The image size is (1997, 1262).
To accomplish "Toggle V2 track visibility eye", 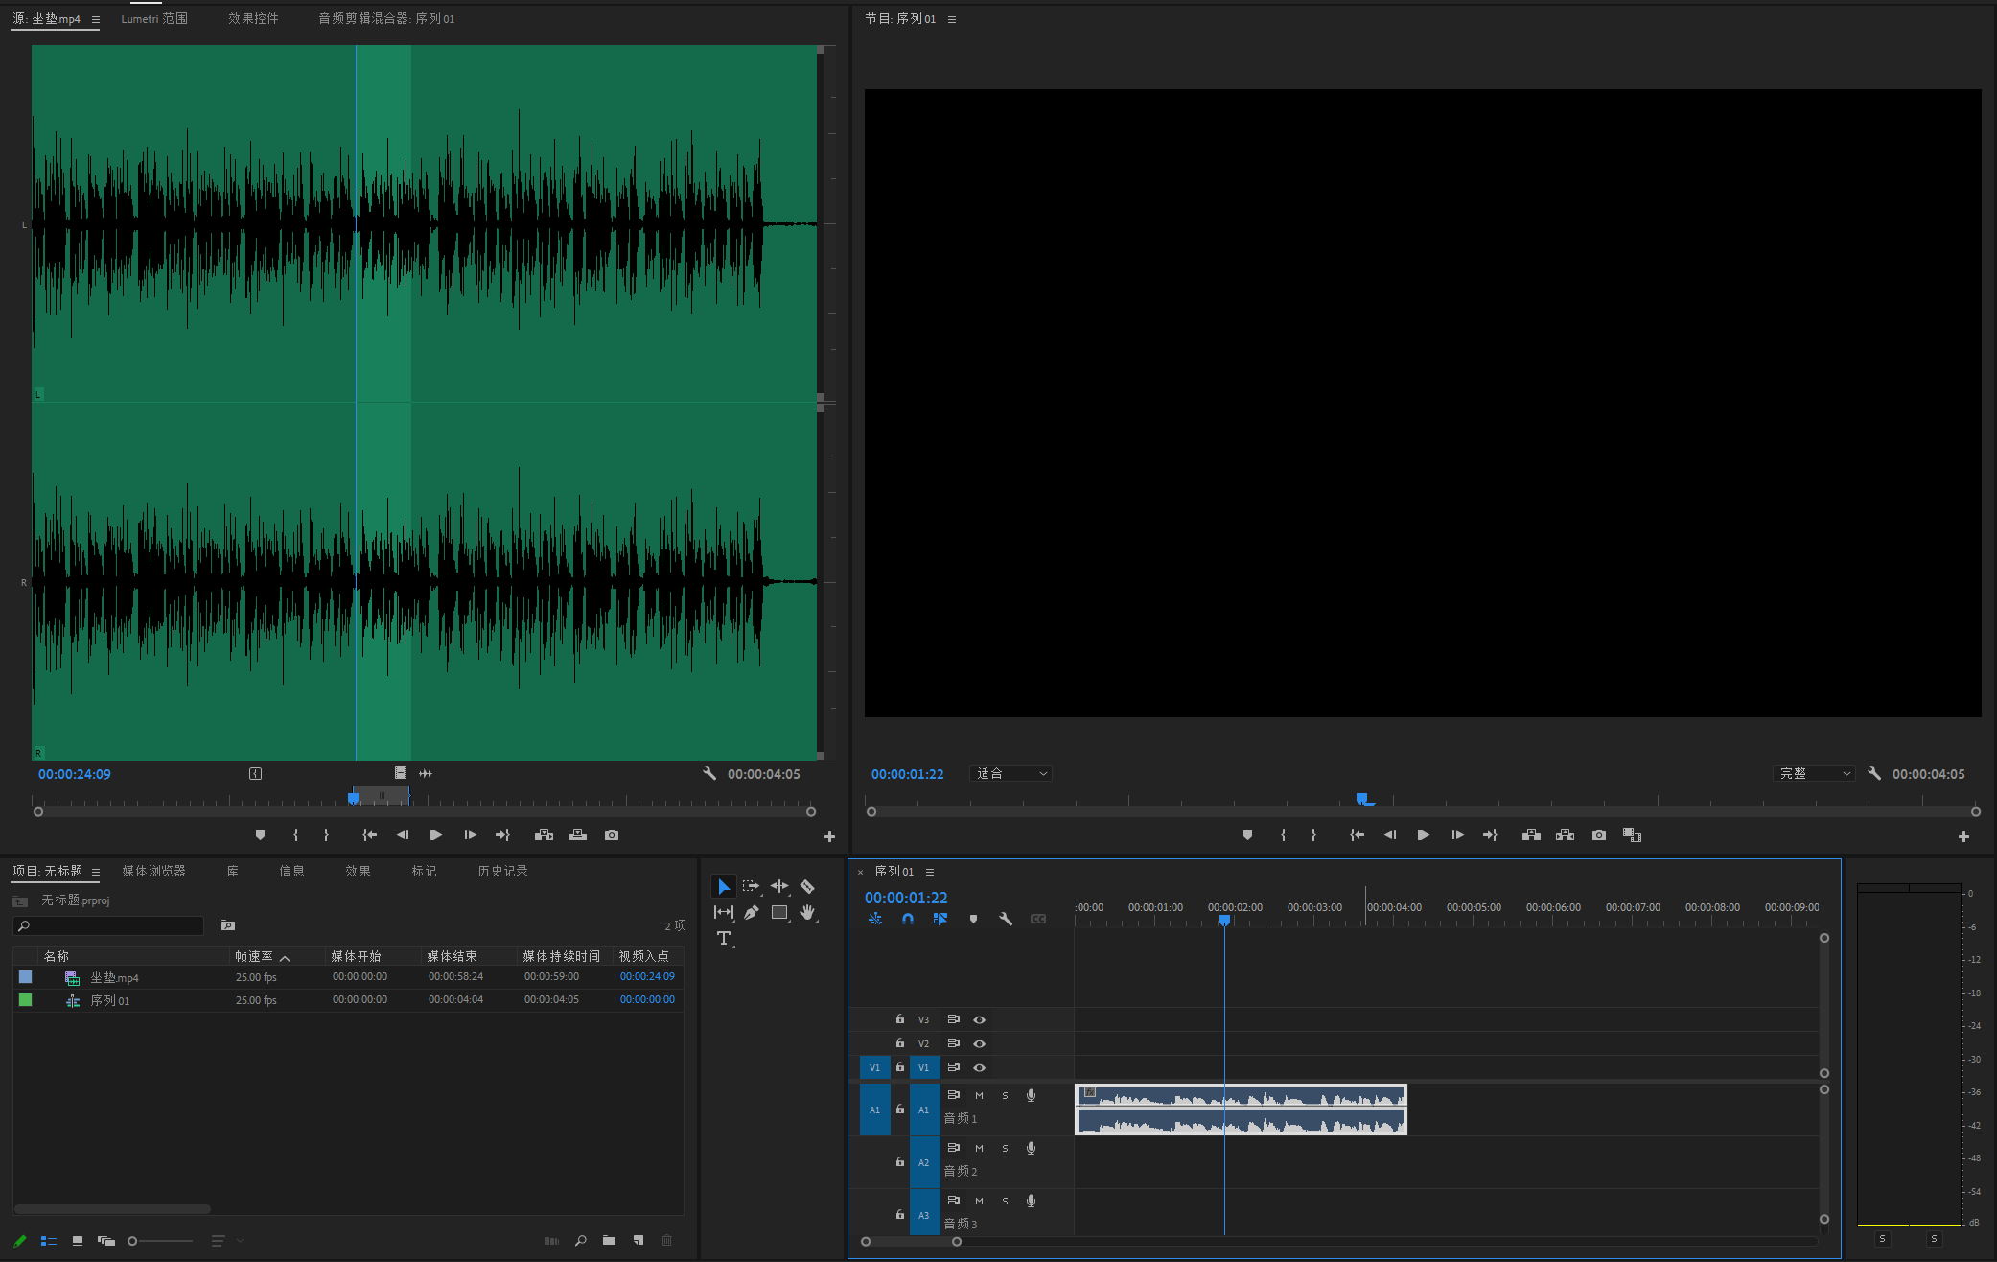I will pyautogui.click(x=979, y=1043).
